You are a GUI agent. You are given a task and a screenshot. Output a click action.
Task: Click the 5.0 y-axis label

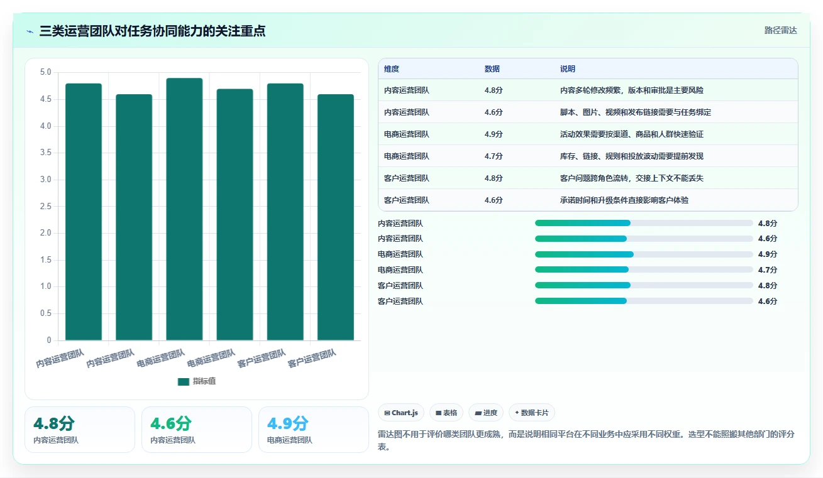(45, 73)
